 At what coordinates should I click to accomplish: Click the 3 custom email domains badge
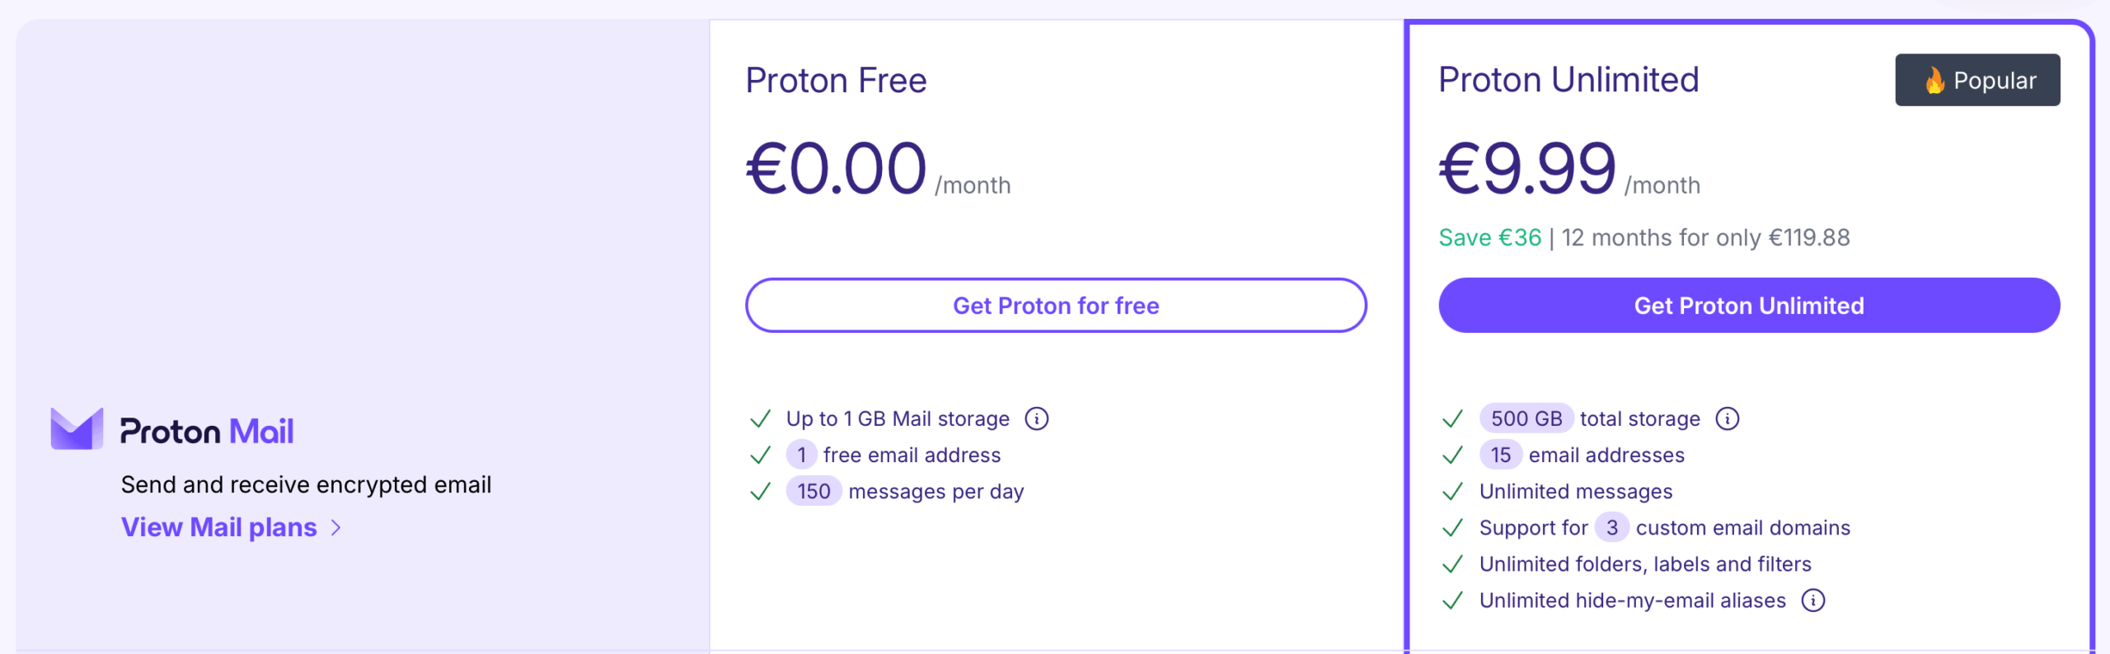[x=1612, y=528]
